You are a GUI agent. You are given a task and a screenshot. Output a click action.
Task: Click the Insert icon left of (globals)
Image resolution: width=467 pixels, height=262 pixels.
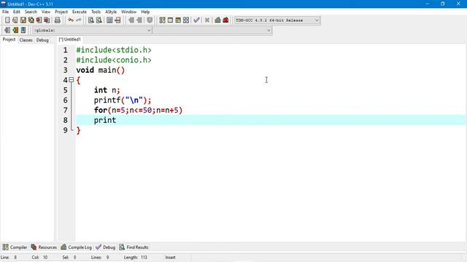point(7,31)
